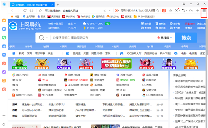Open a new tab with plus button
This screenshot has height=128, width=208.
58,5
